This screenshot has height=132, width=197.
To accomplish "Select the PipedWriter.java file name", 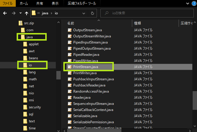I will pyautogui.click(x=86, y=61).
